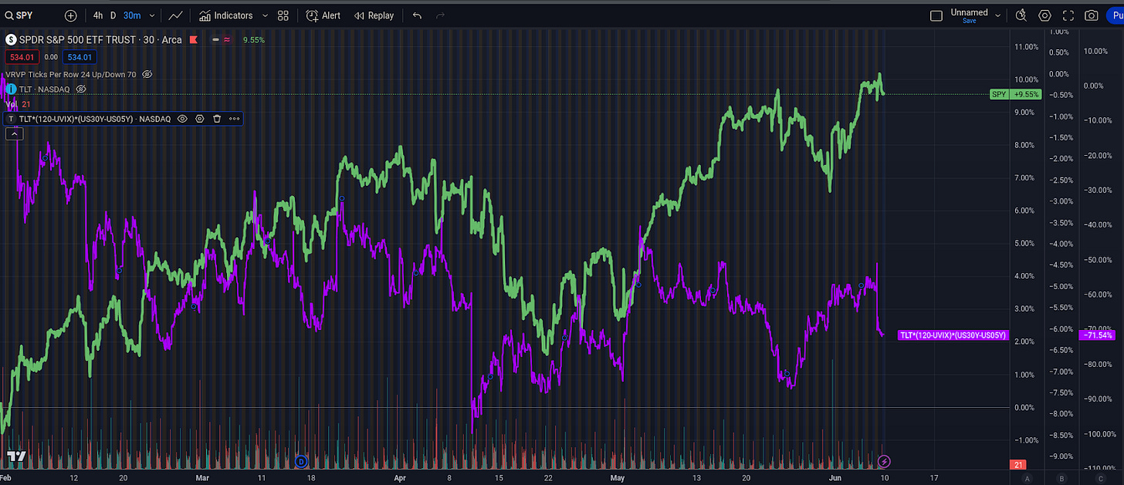1124x485 pixels.
Task: Click the purple -71.54% price label
Action: [1099, 335]
